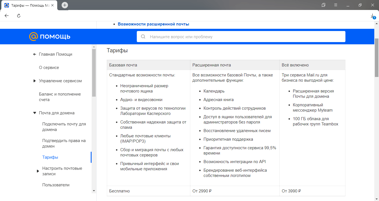Open 'Почта для домена' section
379x201 pixels.
pos(57,113)
